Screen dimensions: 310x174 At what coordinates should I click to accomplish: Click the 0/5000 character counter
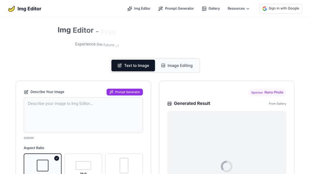tap(29, 138)
